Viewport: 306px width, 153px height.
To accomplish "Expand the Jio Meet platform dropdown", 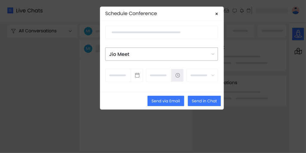I will pos(162,54).
